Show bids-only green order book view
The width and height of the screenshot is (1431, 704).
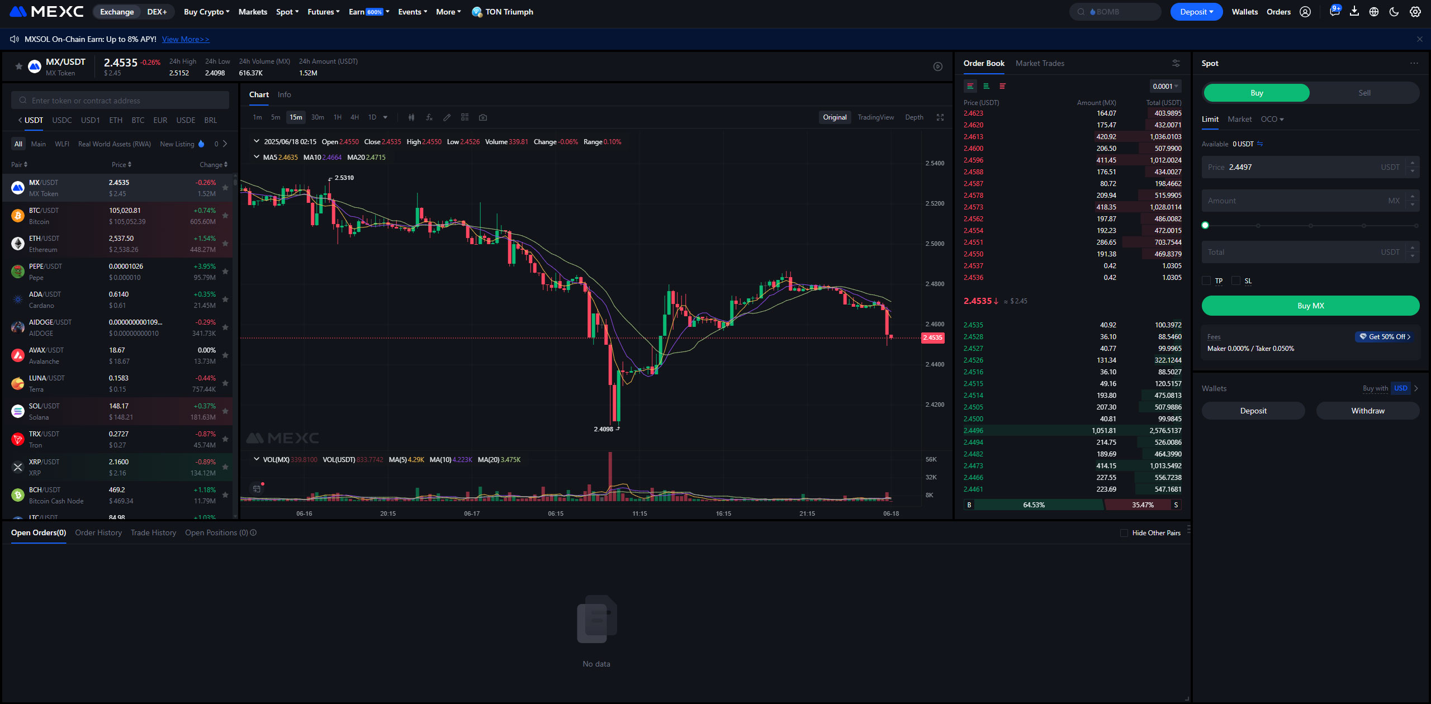[x=987, y=86]
